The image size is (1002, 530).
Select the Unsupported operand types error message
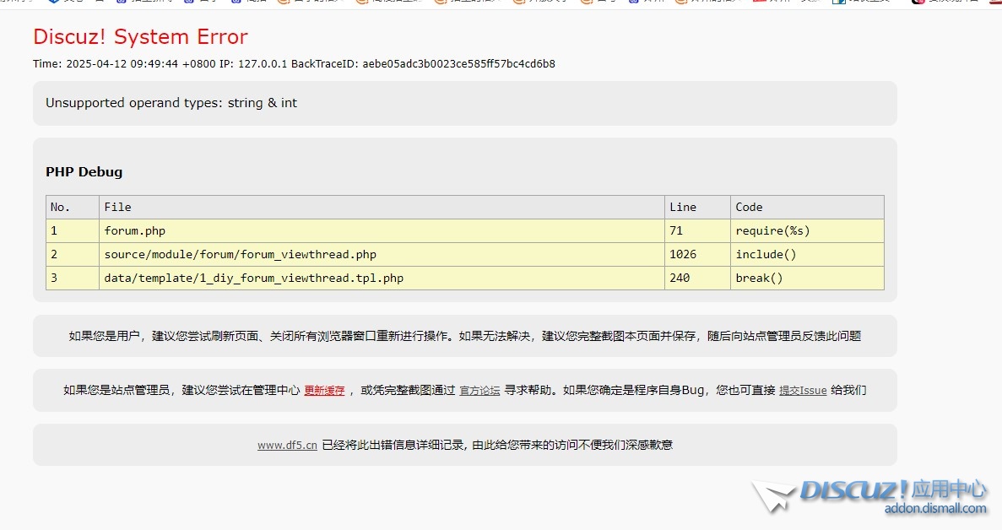click(x=171, y=103)
